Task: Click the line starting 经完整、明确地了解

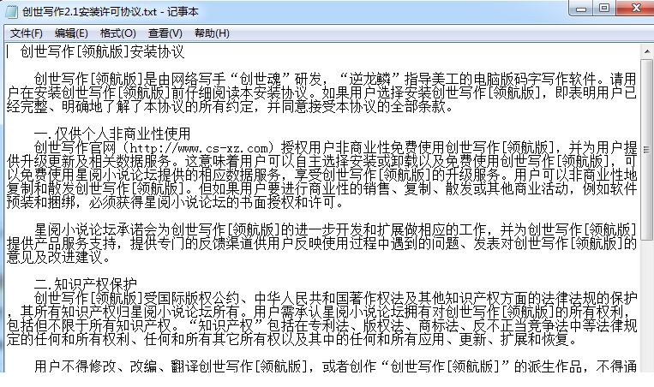Action: click(x=231, y=107)
